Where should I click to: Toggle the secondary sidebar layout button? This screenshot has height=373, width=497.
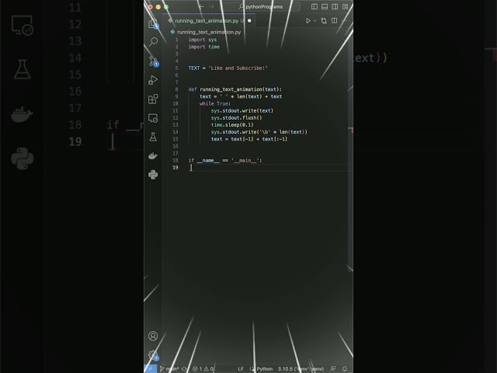[x=335, y=7]
